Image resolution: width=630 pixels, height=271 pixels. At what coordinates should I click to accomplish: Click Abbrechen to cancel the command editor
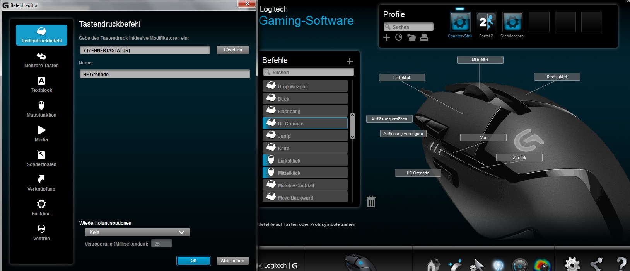pos(232,261)
